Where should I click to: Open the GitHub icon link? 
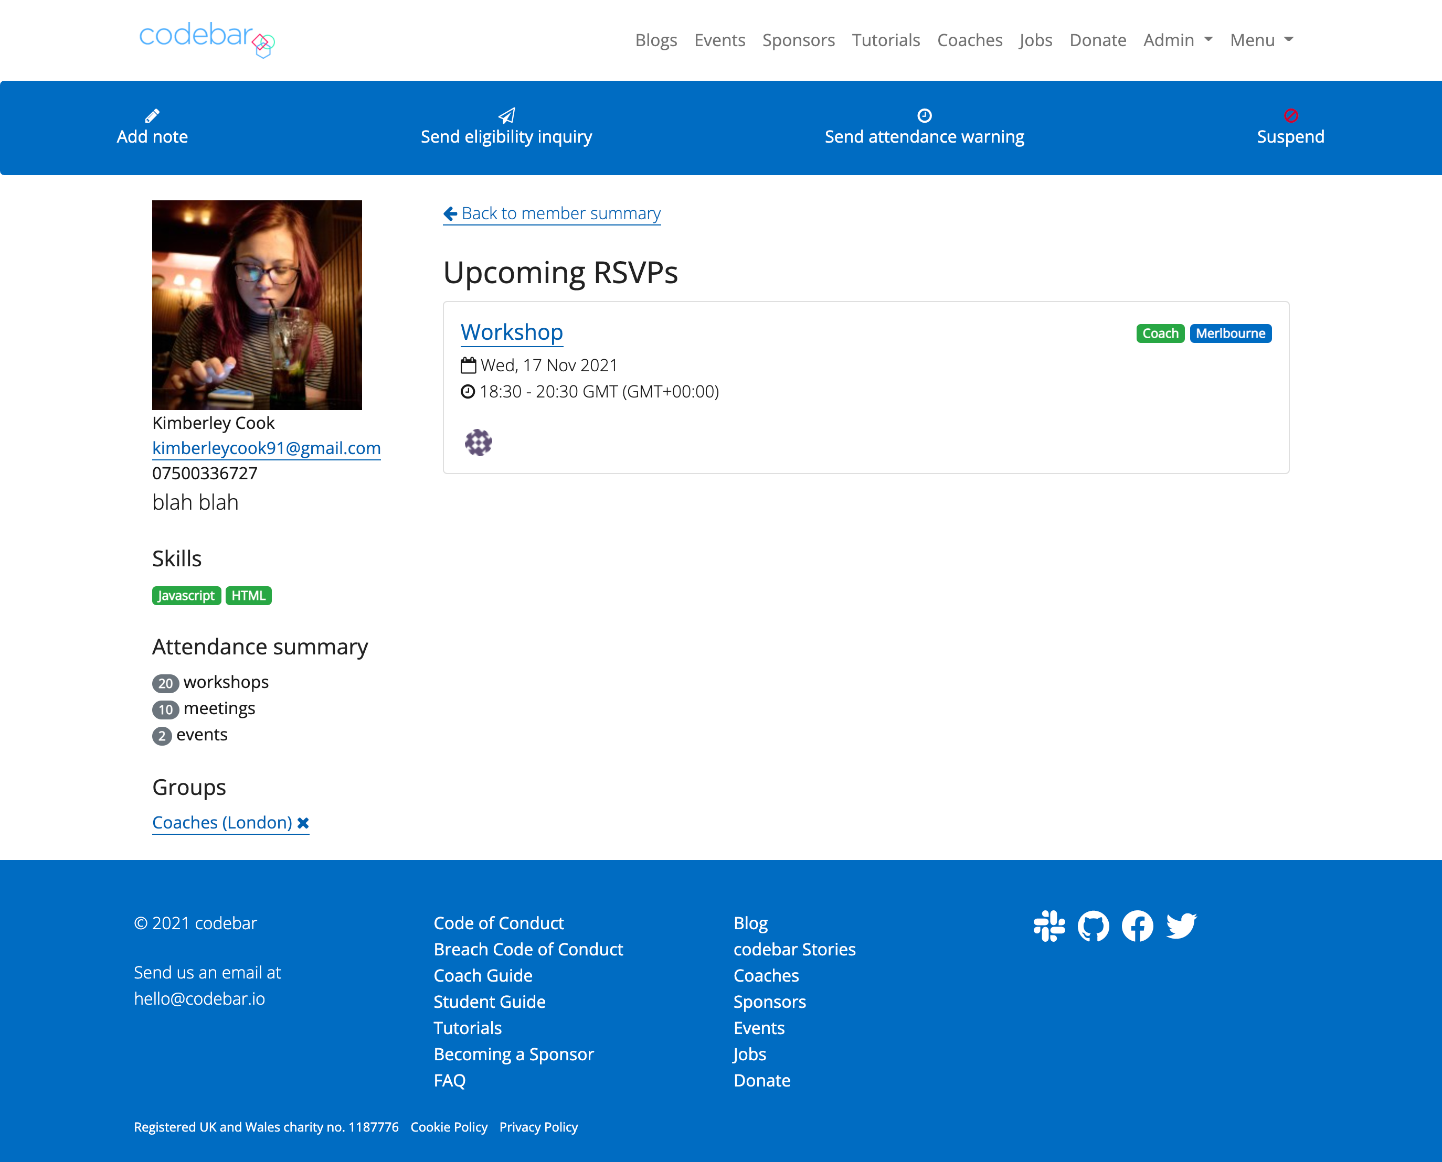pos(1093,926)
